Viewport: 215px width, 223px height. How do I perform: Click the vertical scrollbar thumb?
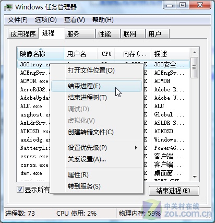click(195, 67)
